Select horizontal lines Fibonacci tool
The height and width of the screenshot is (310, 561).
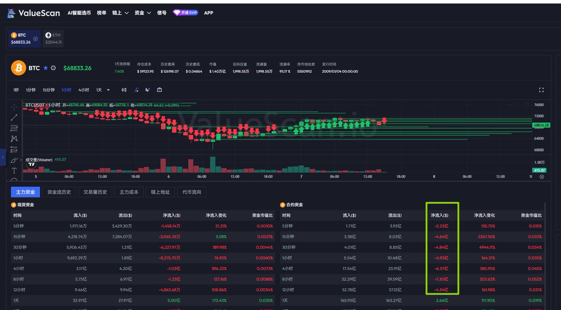(14, 128)
